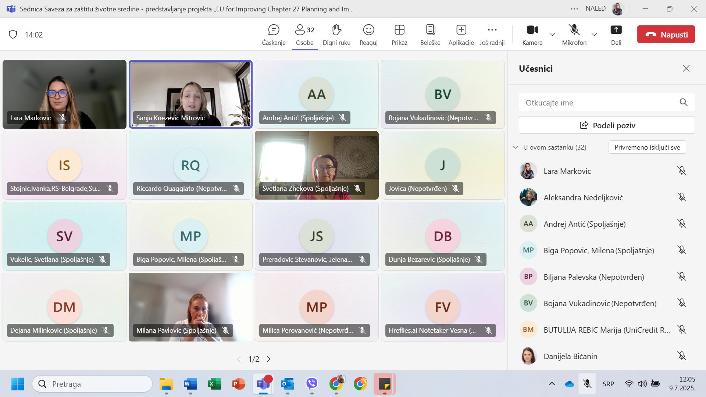Viewport: 706px width, 397px height.
Task: Leave meeting with Napusti button
Action: pyautogui.click(x=666, y=34)
